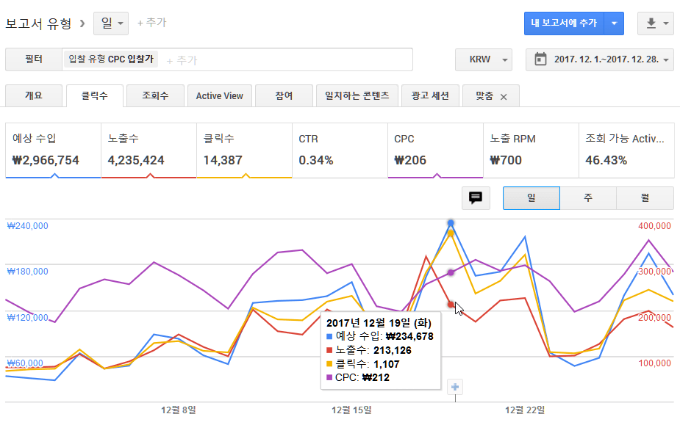This screenshot has height=425, width=680.
Task: Open the arrow next to 내 보고서에 추가
Action: pos(614,23)
